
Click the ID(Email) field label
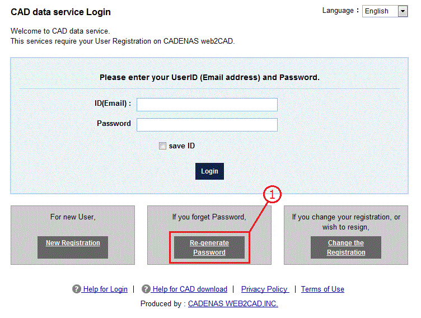pyautogui.click(x=113, y=104)
